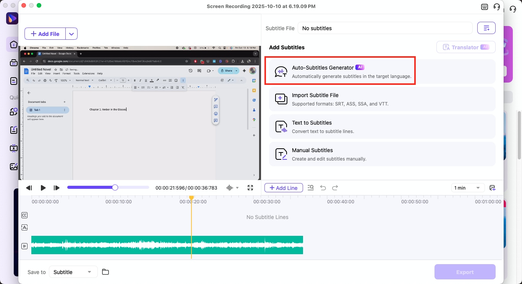Toggle the CC track visibility
Image resolution: width=522 pixels, height=284 pixels.
pos(24,215)
